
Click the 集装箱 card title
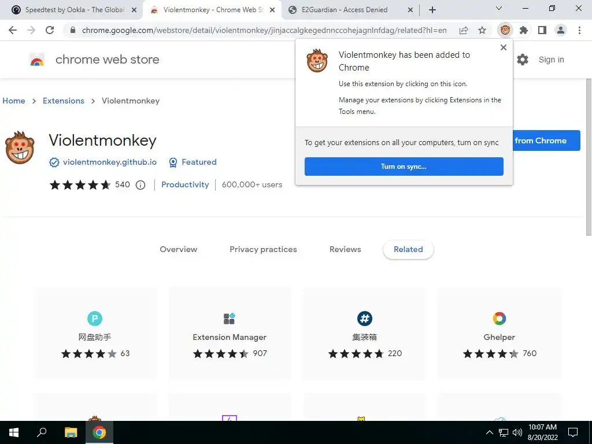pyautogui.click(x=365, y=337)
